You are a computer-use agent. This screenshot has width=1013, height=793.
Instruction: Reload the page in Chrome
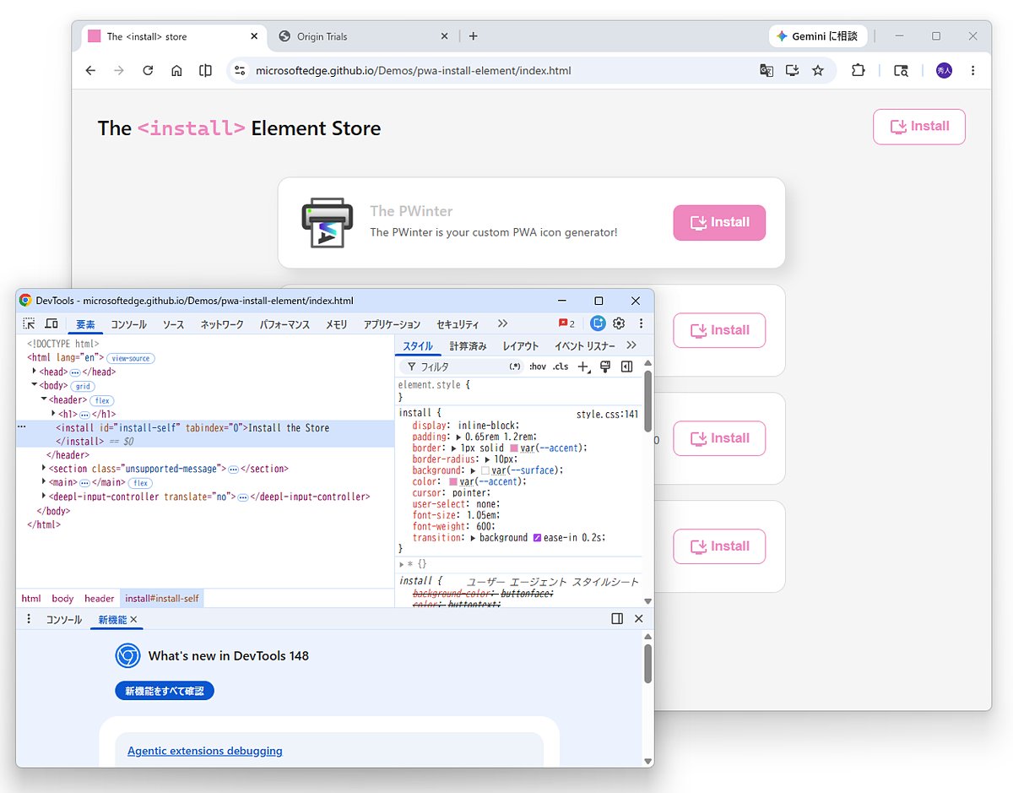tap(148, 71)
